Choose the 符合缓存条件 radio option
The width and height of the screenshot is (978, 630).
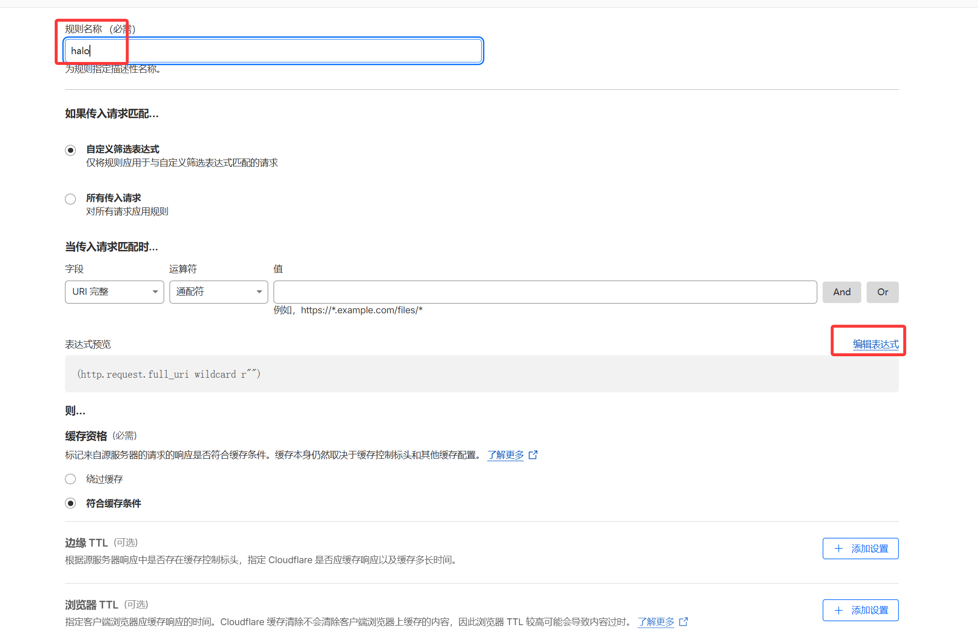70,503
